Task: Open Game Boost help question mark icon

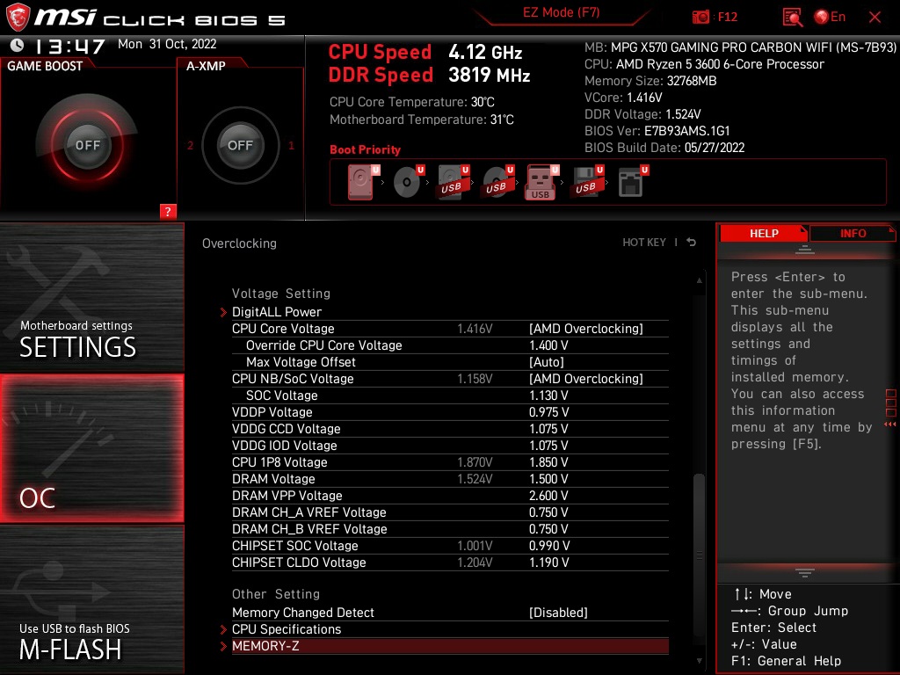Action: pos(168,211)
